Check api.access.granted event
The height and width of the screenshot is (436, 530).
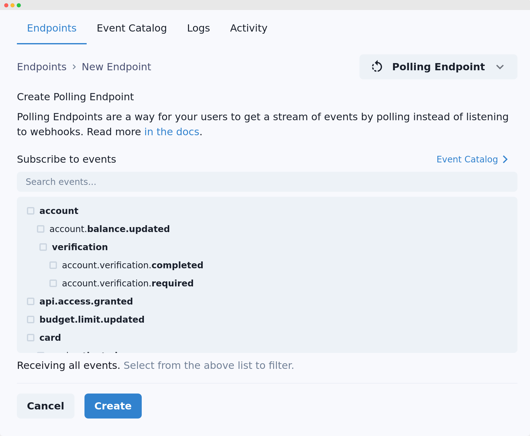pyautogui.click(x=30, y=301)
